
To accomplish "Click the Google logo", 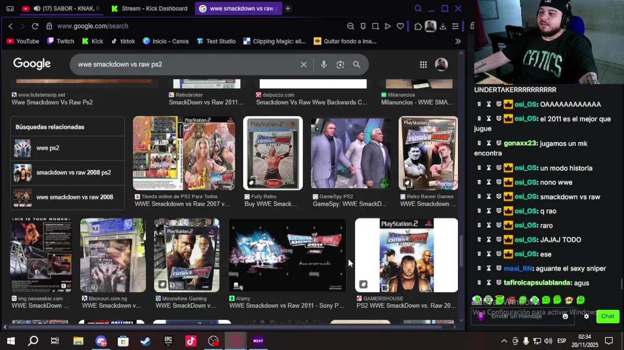I will click(32, 64).
